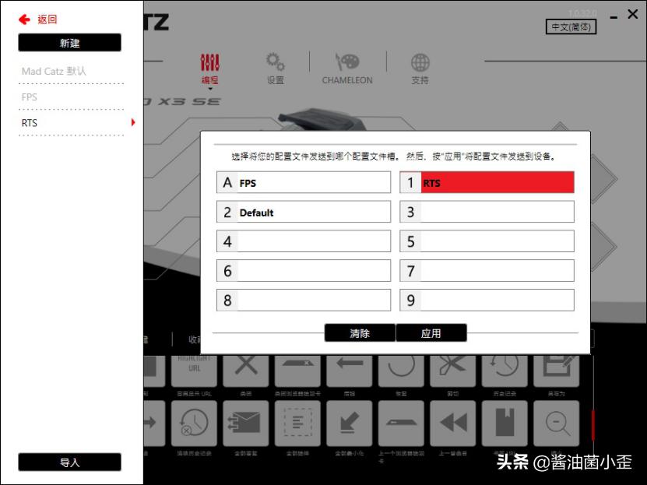Select empty profile slot 3 in the dialog
The height and width of the screenshot is (485, 647).
pyautogui.click(x=487, y=211)
